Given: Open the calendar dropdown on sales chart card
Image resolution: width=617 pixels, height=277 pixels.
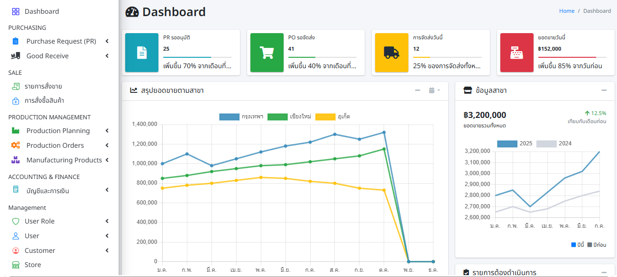Looking at the screenshot, I should [x=434, y=90].
